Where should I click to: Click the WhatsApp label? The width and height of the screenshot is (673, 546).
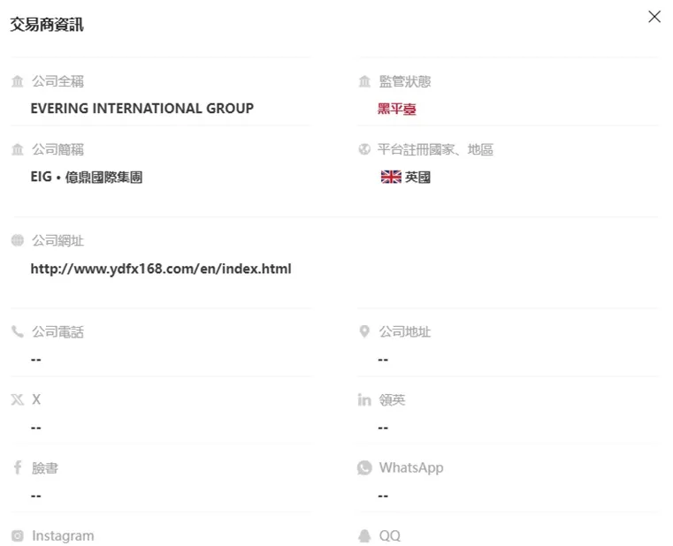pyautogui.click(x=411, y=468)
